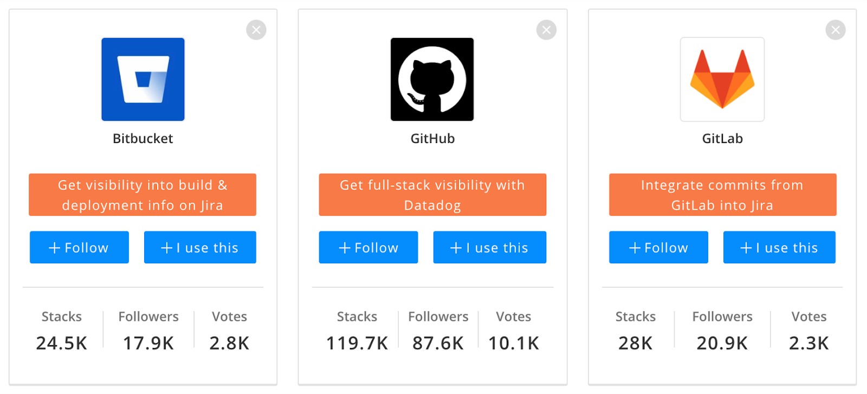
Task: Open the Datadog full-stack visibility banner
Action: pos(432,195)
